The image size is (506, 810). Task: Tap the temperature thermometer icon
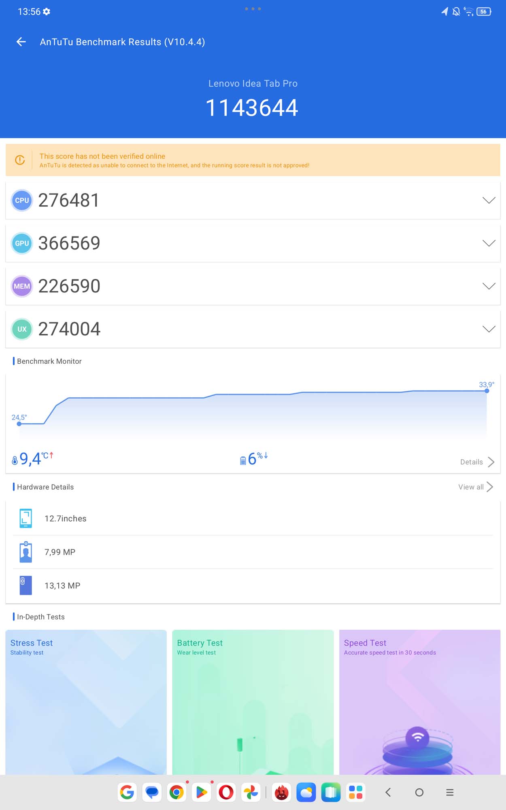coord(15,460)
